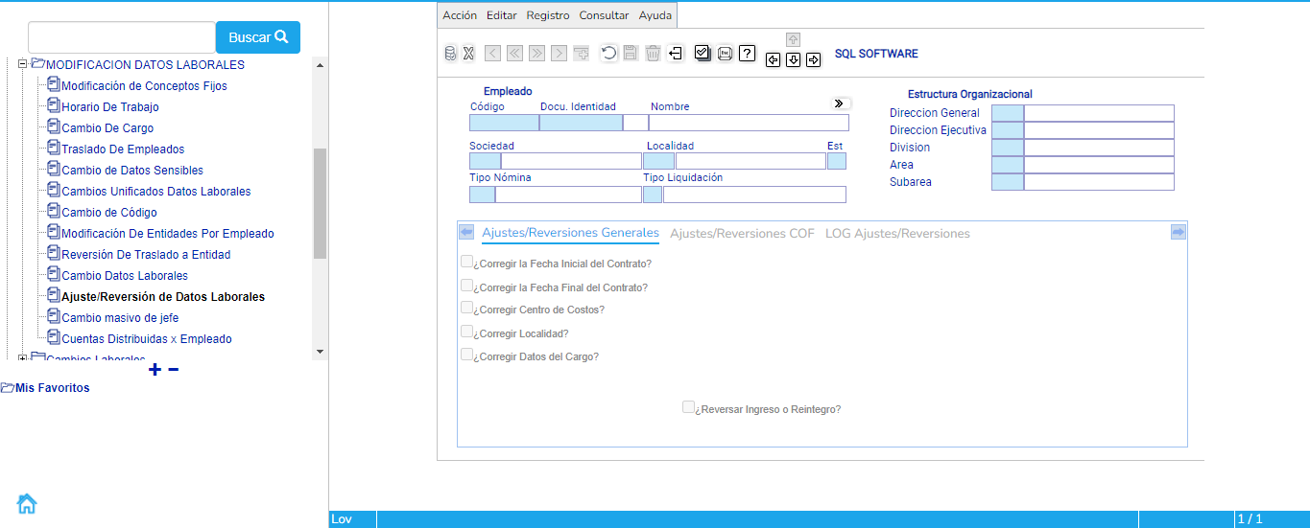Click the undo refresh circular arrow

tap(609, 54)
